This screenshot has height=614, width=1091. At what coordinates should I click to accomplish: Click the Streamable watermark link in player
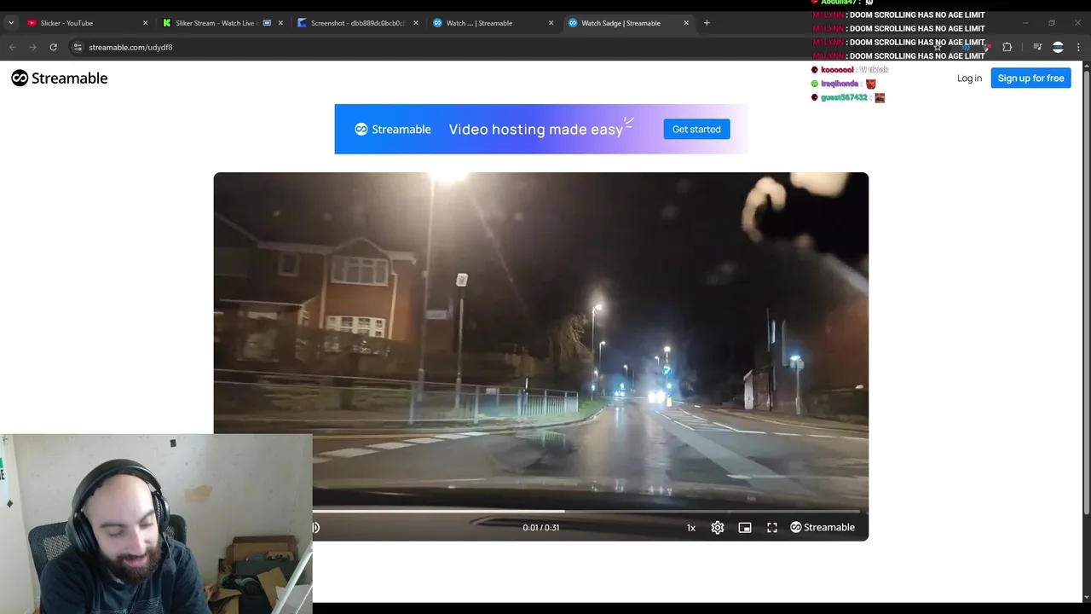point(823,527)
